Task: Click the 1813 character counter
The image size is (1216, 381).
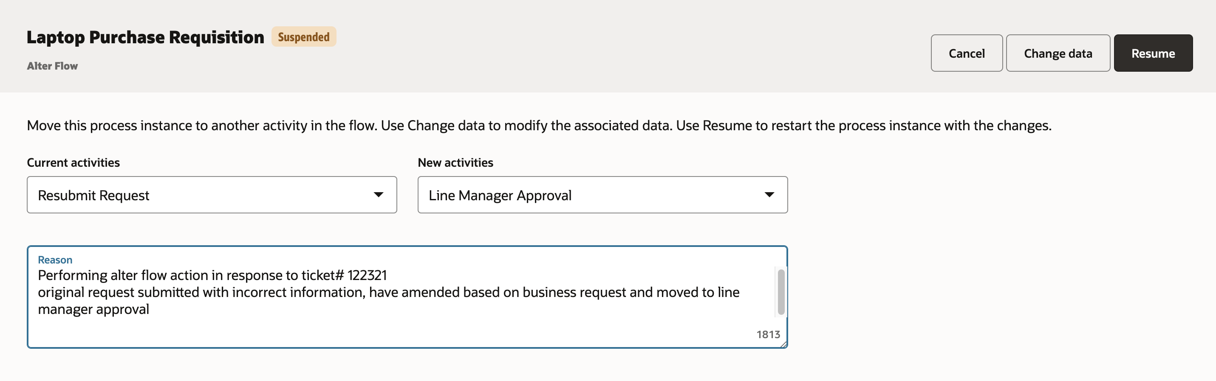Action: pos(768,334)
